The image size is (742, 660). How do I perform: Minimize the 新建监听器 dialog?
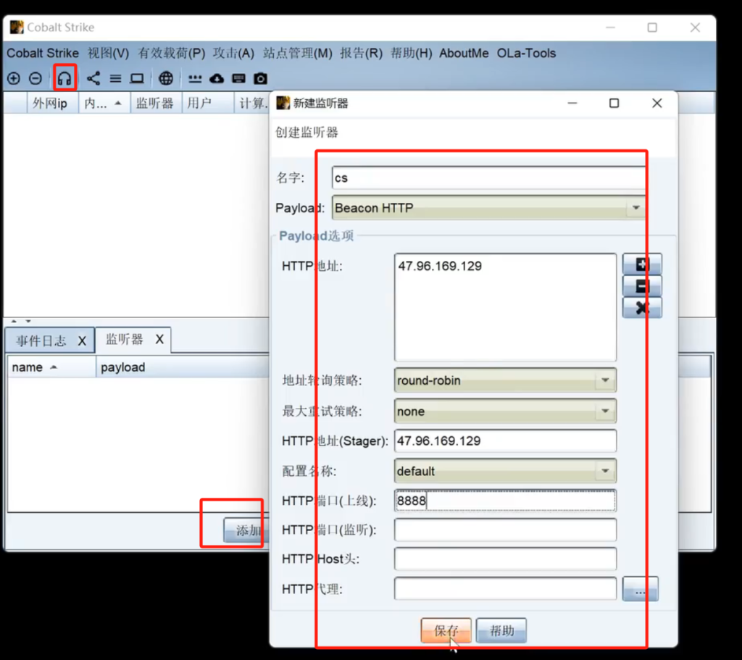click(x=572, y=103)
